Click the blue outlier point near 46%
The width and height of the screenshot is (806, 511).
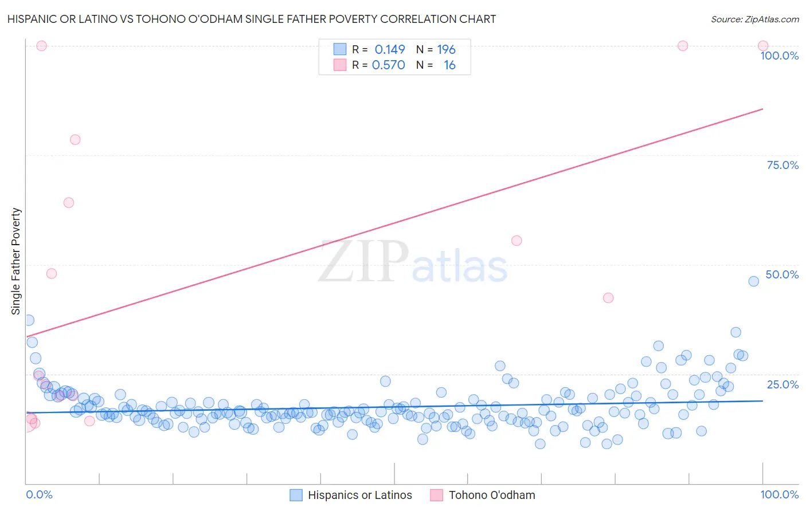click(754, 281)
